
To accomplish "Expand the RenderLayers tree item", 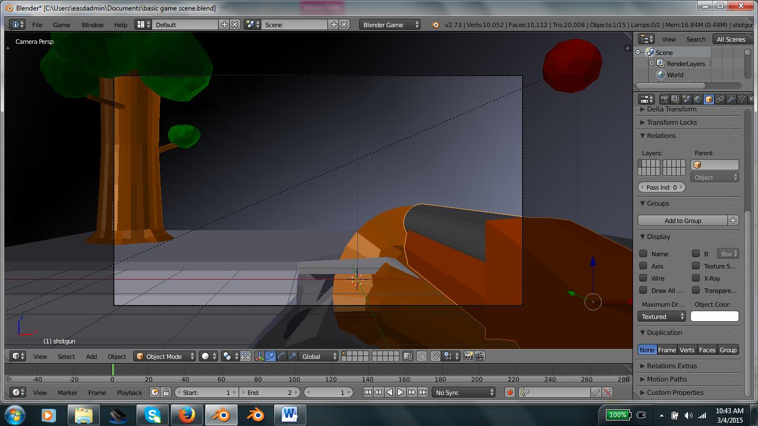I will tap(652, 63).
